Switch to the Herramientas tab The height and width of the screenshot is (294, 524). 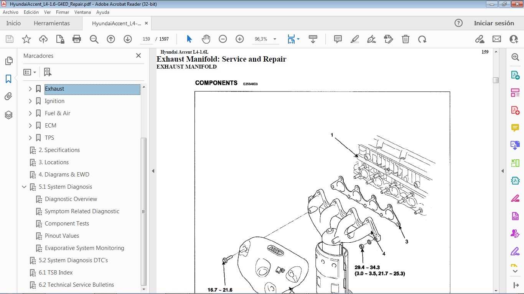[x=52, y=23]
